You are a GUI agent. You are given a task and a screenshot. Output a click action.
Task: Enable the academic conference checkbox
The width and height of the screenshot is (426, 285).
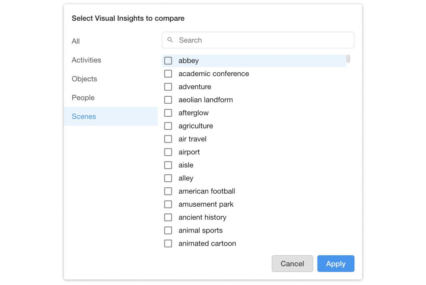[x=168, y=74]
